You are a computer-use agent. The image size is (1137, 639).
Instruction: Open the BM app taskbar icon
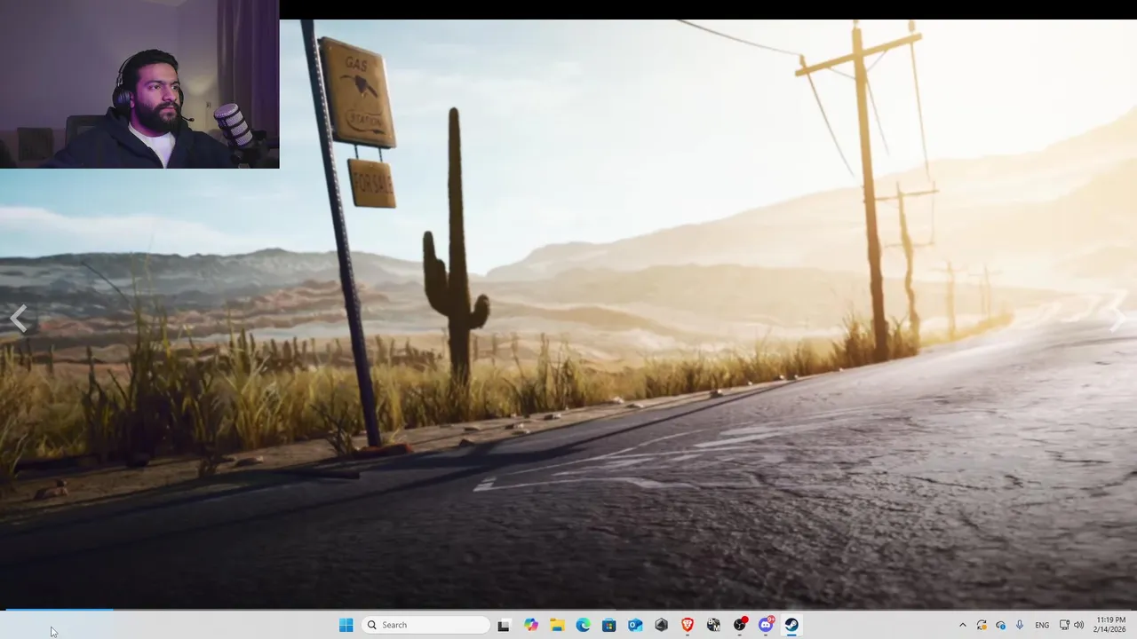[713, 625]
